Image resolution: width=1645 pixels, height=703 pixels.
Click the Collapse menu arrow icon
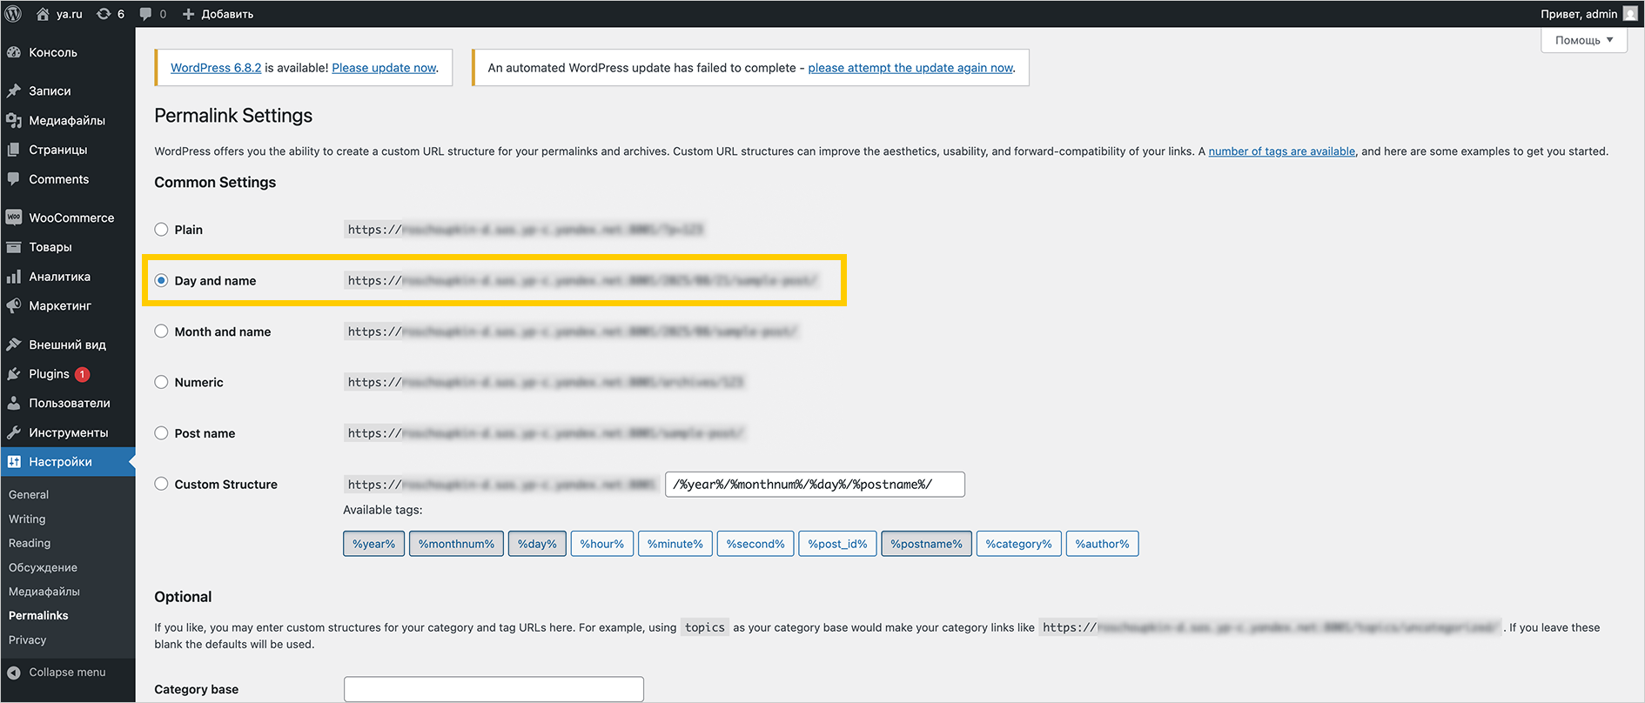14,673
